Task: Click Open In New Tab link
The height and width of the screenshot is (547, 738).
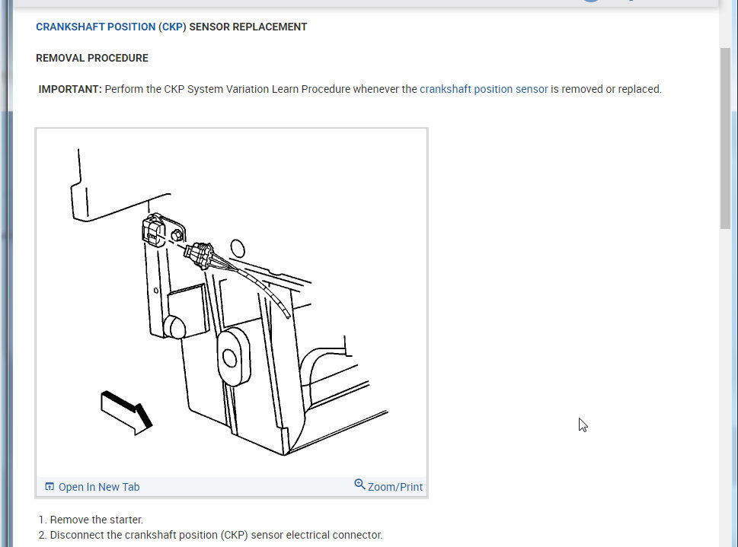Action: tap(99, 487)
